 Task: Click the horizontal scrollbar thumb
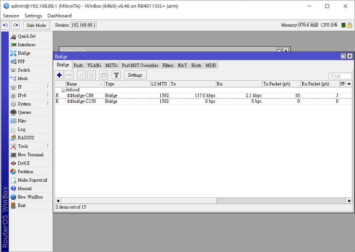(x=139, y=201)
